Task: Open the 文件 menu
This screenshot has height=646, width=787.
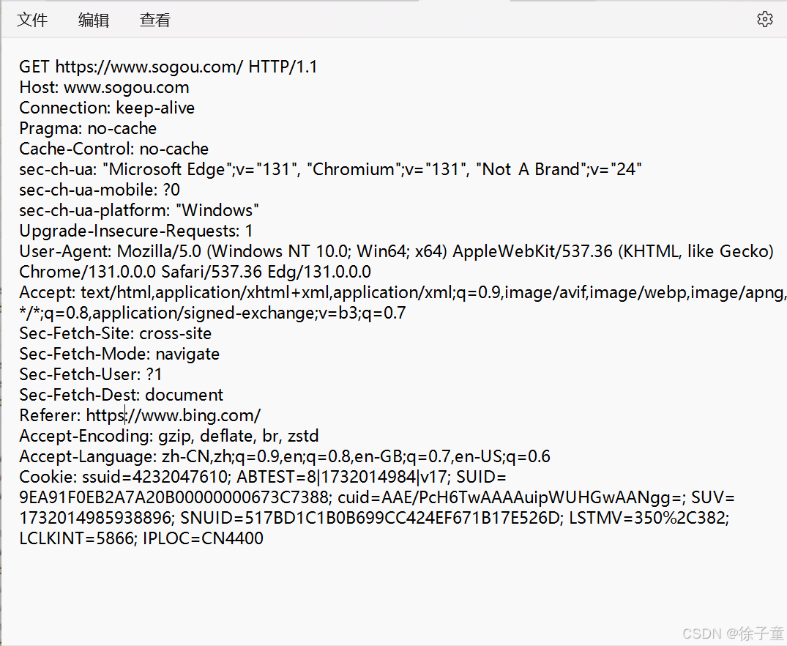Action: (32, 20)
